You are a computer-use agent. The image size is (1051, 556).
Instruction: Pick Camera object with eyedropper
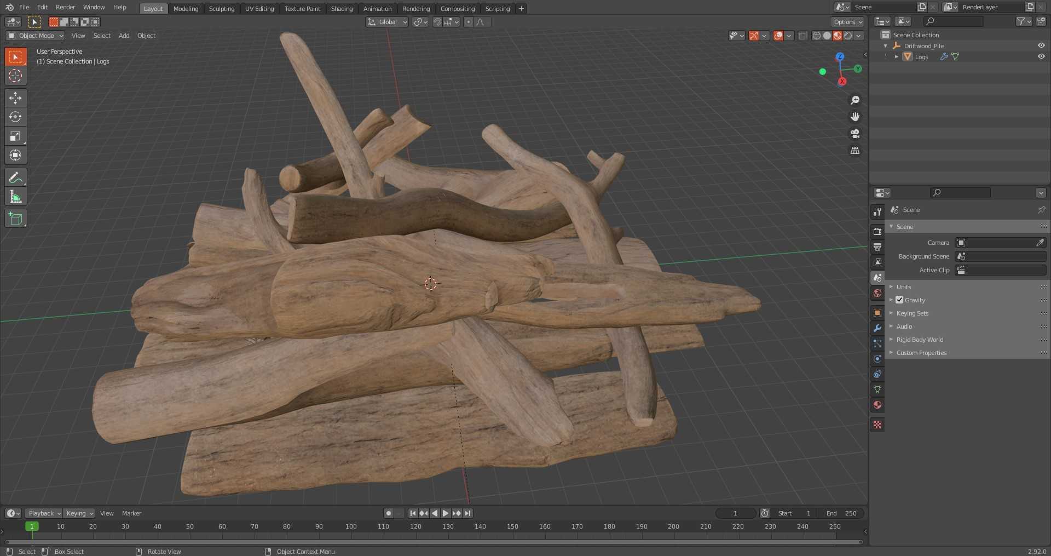pyautogui.click(x=1040, y=243)
